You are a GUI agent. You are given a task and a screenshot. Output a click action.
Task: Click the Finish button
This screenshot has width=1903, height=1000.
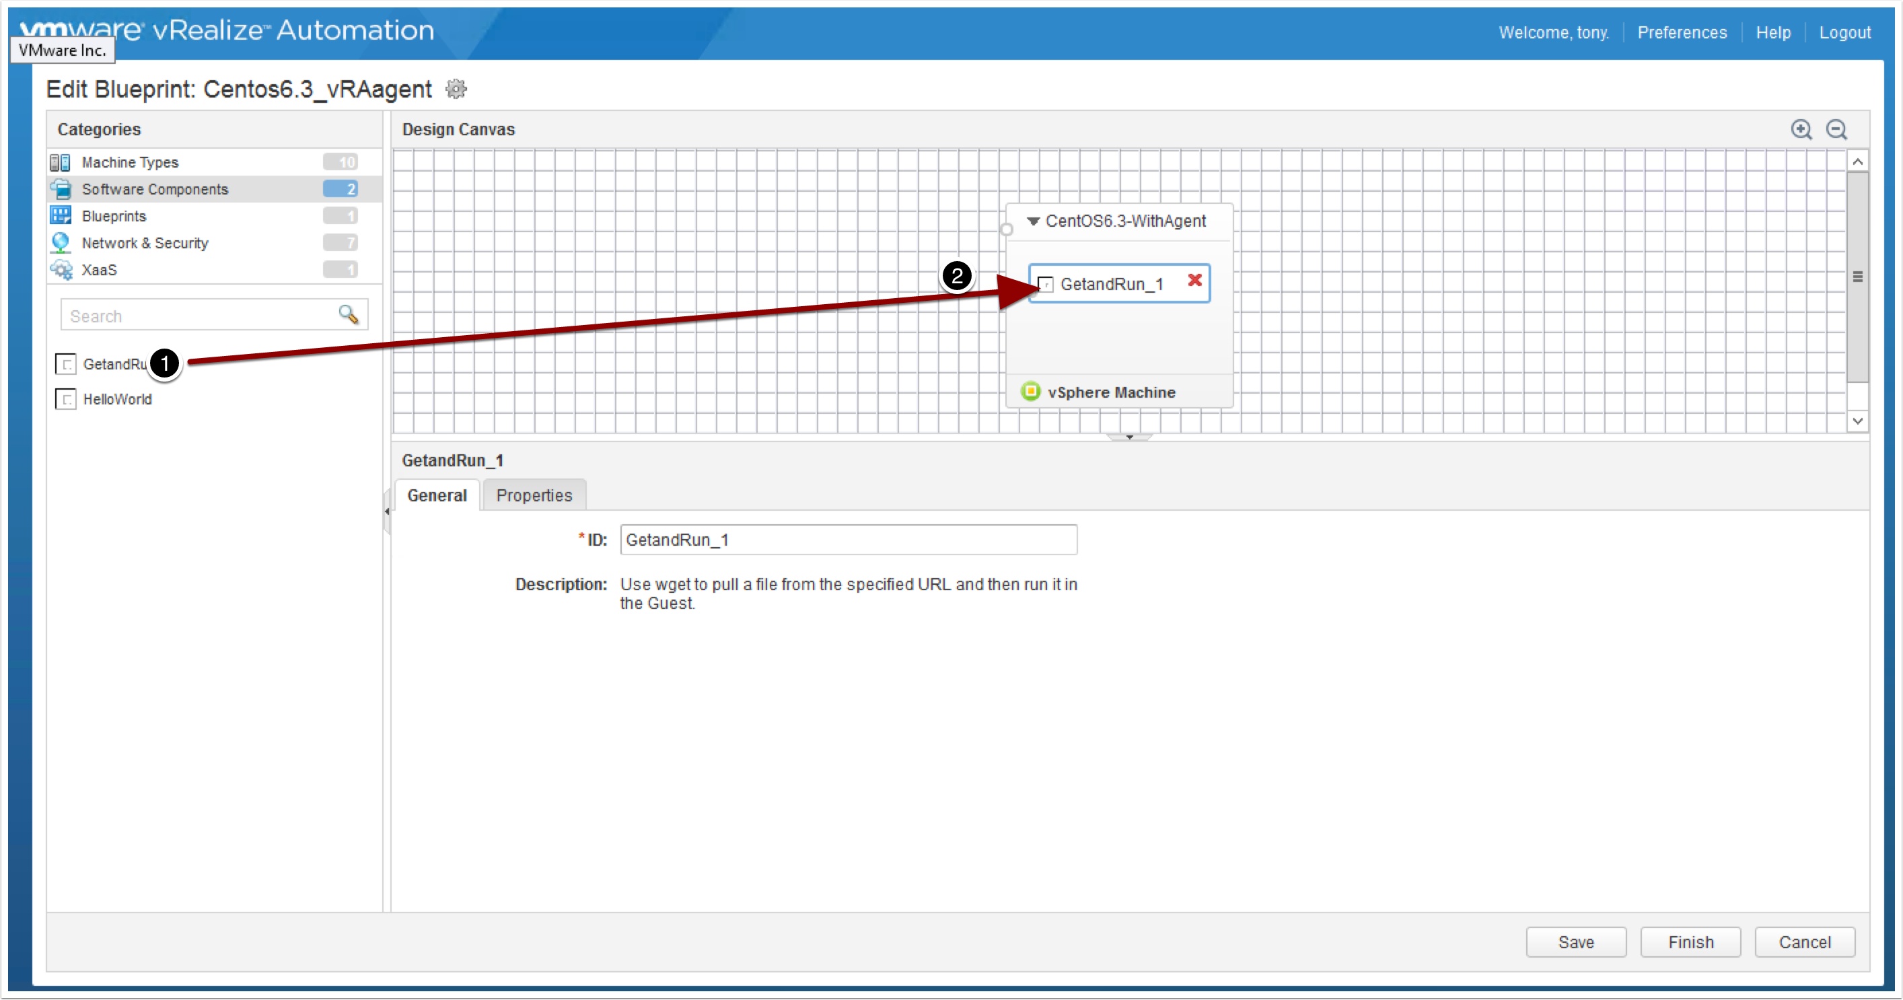click(1690, 942)
